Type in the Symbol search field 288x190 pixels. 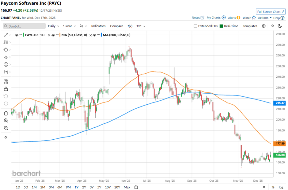coord(25,26)
